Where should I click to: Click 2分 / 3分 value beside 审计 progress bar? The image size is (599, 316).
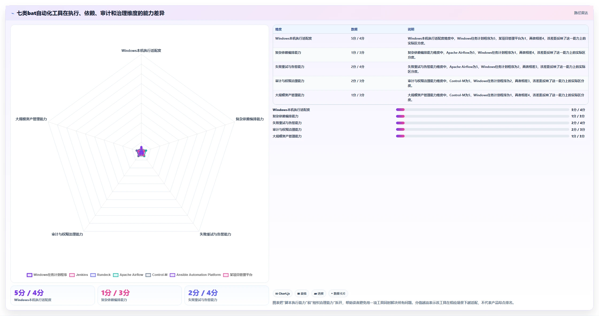click(x=578, y=130)
